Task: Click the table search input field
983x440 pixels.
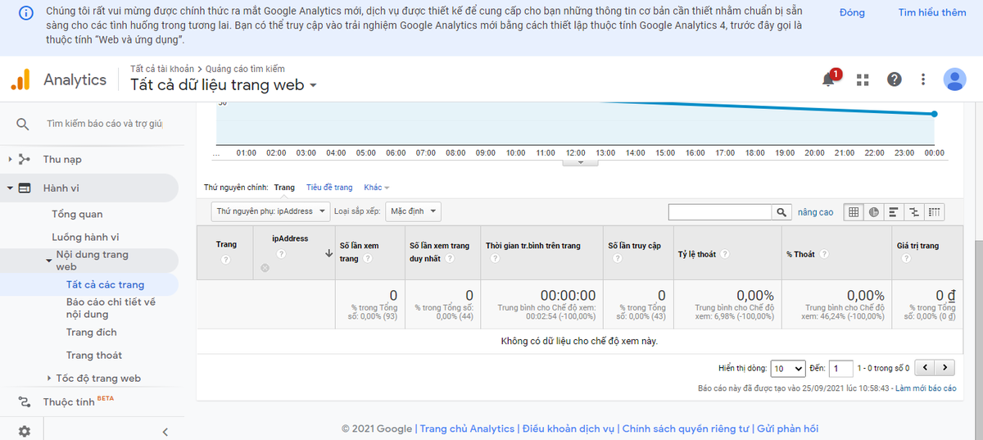Action: click(x=721, y=211)
